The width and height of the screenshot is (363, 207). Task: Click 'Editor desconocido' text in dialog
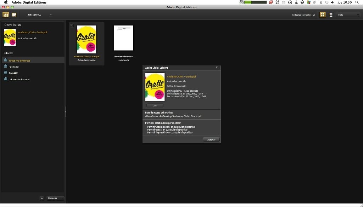[x=177, y=86]
